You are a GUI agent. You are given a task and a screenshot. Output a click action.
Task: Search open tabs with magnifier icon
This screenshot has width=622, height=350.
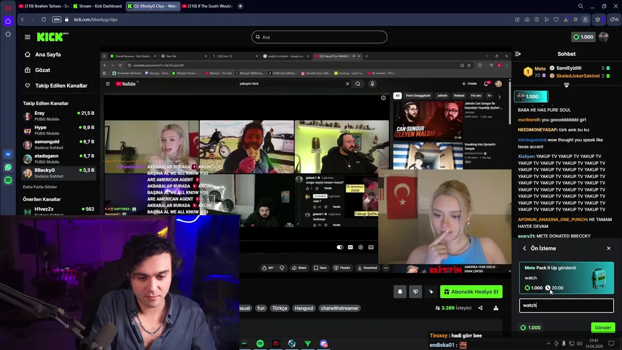pyautogui.click(x=581, y=6)
